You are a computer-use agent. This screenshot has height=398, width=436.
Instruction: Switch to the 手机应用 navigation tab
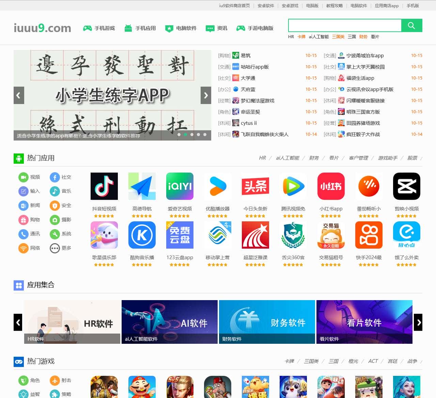[140, 28]
